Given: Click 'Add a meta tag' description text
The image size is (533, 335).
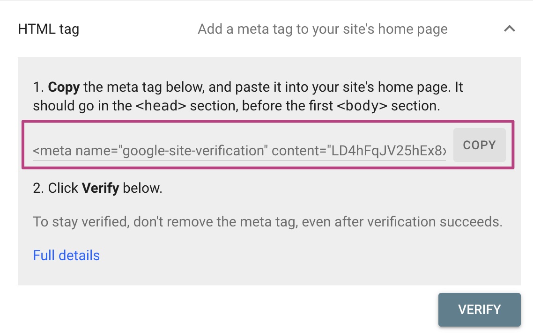Looking at the screenshot, I should click(x=322, y=29).
